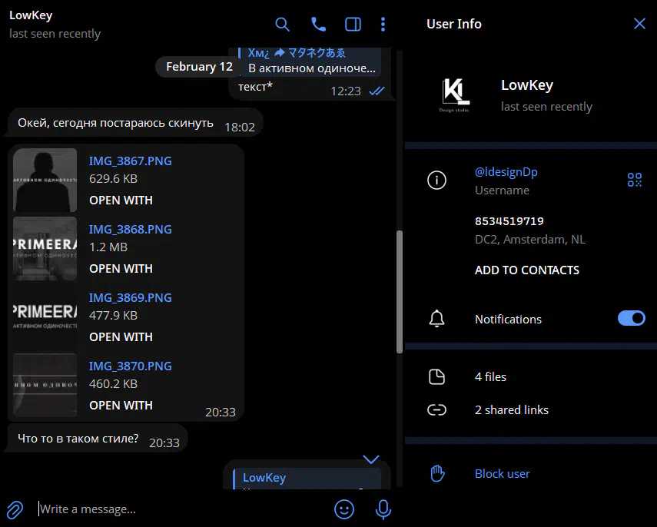Open the emoji picker
Image resolution: width=657 pixels, height=527 pixels.
[x=344, y=509]
